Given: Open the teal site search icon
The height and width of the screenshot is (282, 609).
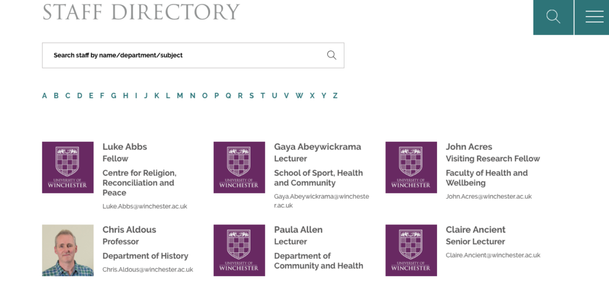Looking at the screenshot, I should point(553,17).
